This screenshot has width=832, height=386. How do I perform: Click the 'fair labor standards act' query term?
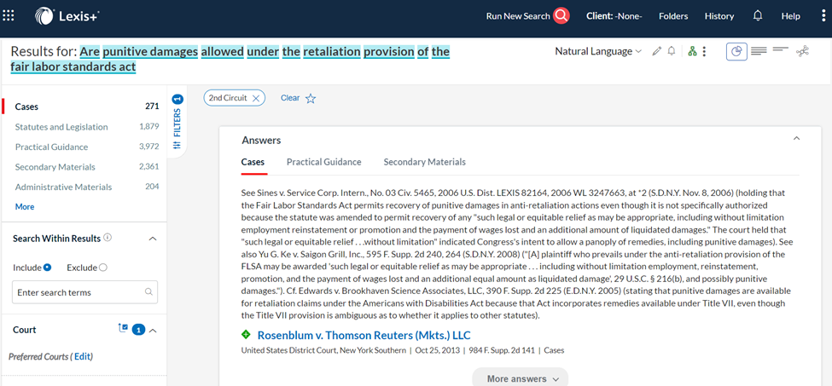73,67
